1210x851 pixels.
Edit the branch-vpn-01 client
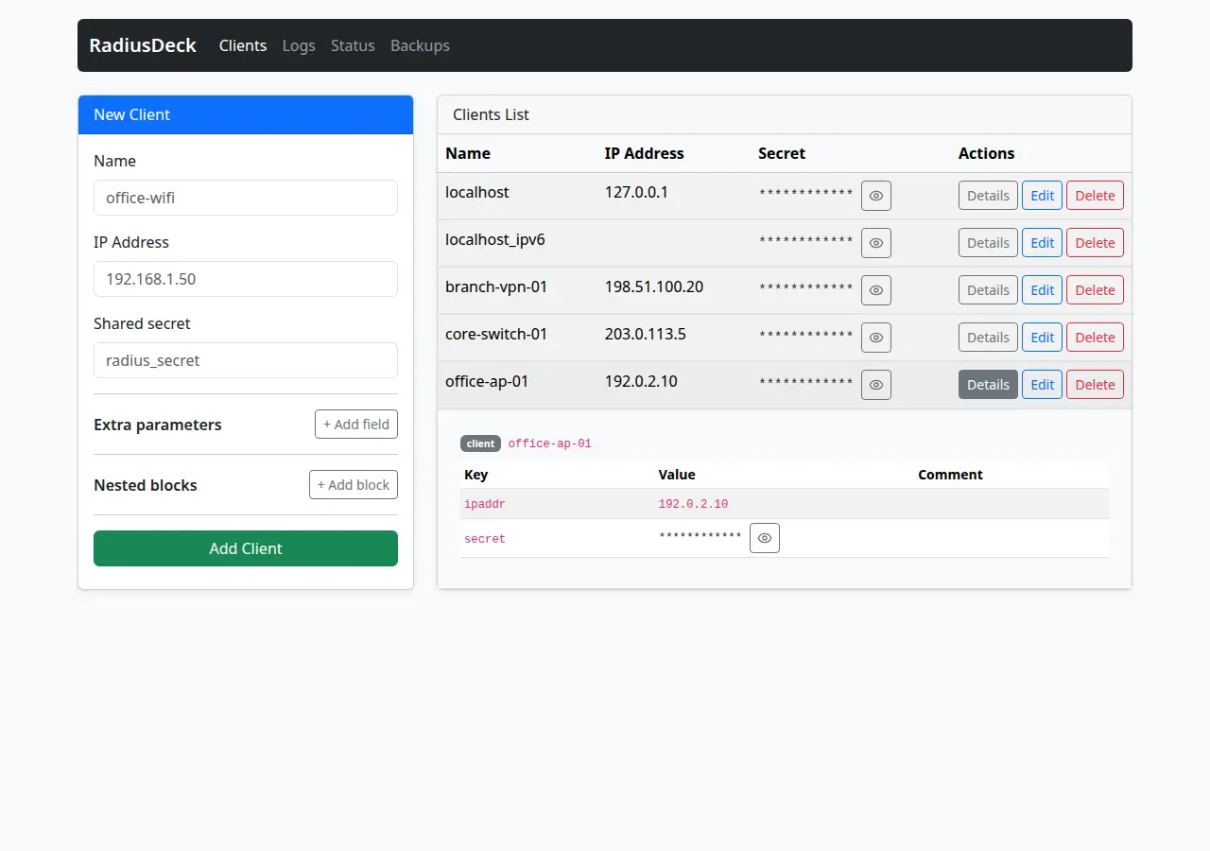(x=1042, y=290)
